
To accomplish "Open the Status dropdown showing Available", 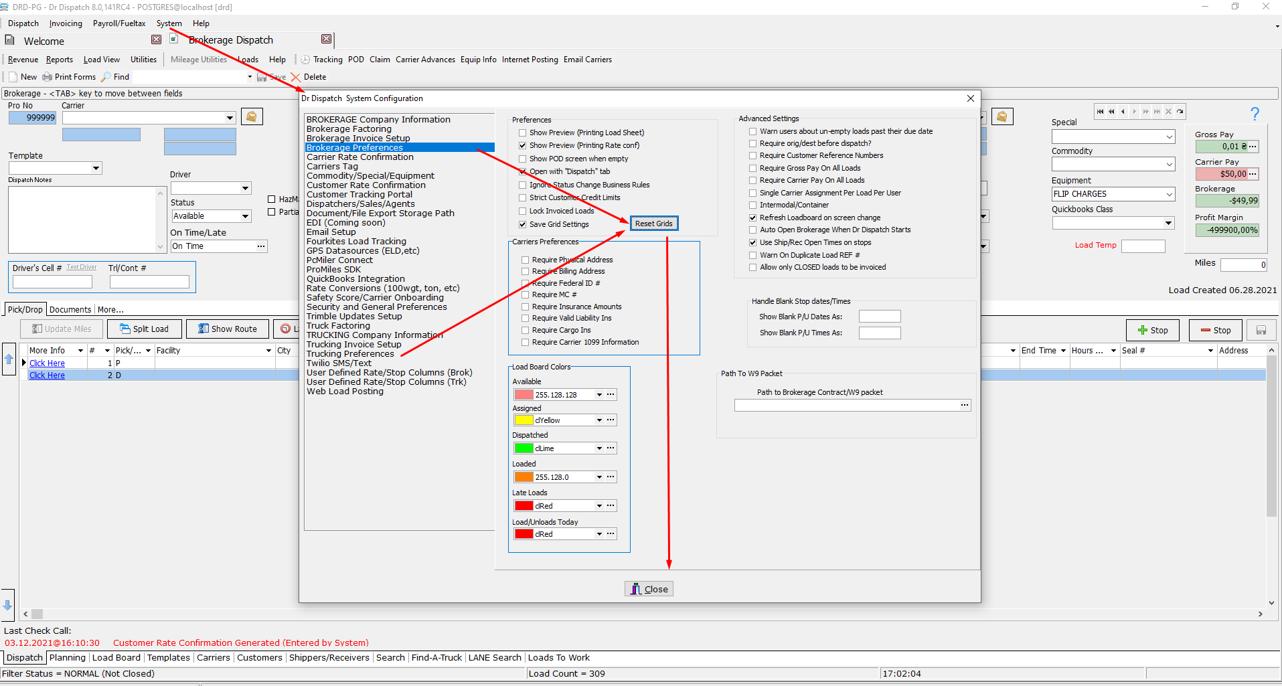I will click(x=245, y=216).
